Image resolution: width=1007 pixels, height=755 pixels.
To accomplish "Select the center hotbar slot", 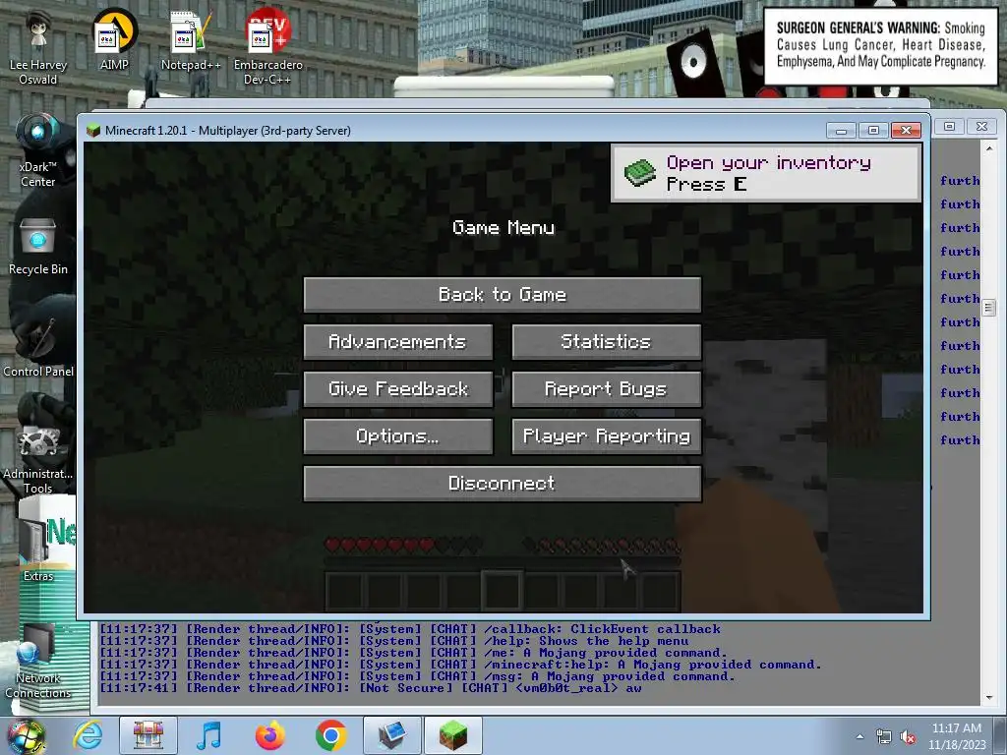I will (x=503, y=590).
